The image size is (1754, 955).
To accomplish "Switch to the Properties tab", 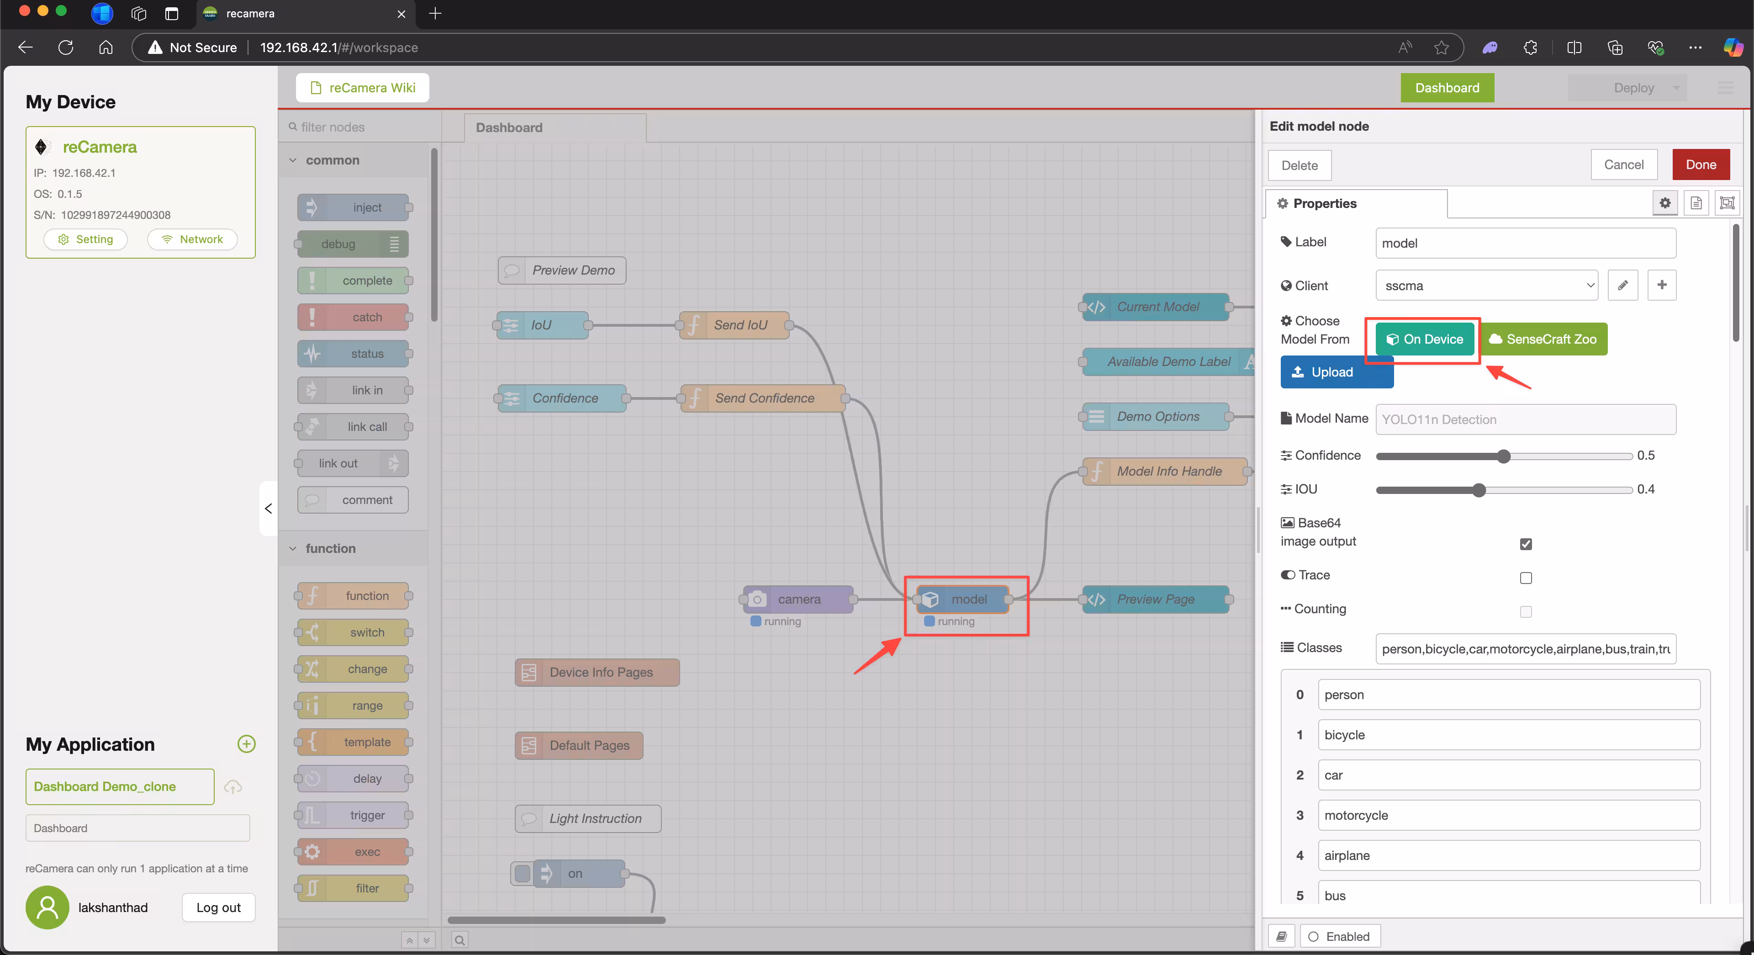I will tap(1324, 203).
